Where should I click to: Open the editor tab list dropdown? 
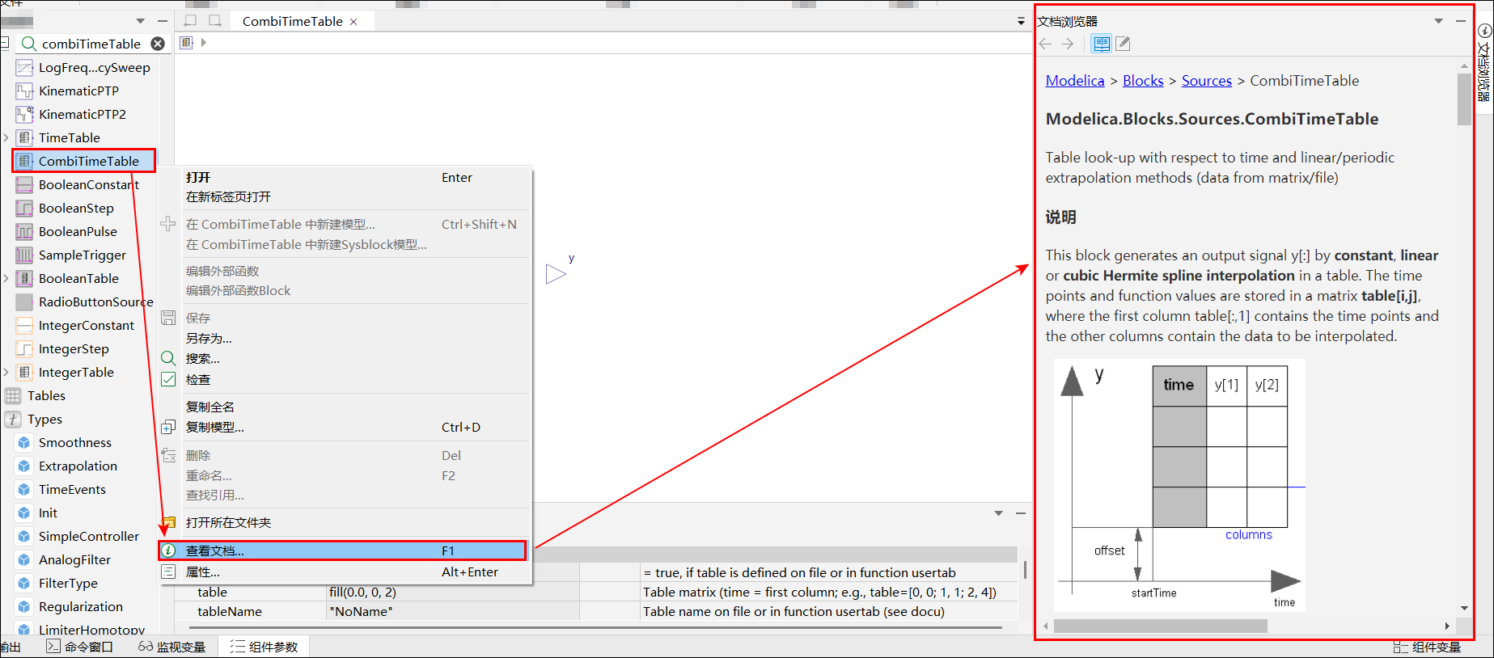pos(1021,22)
